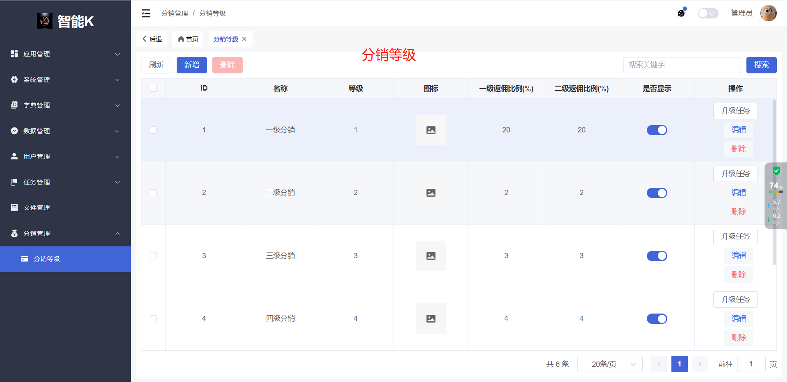Click the sidebar collapse hamburger icon
The image size is (787, 382).
coord(146,13)
